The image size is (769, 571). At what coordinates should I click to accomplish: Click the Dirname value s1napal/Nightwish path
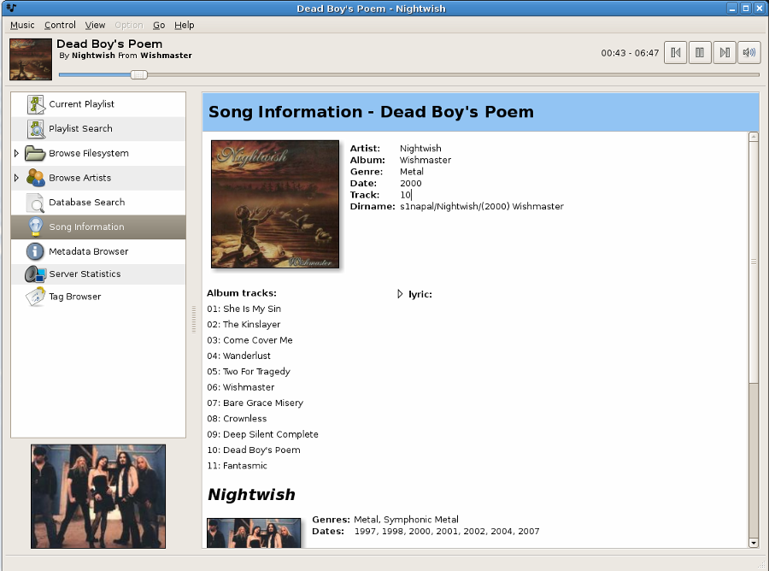point(482,207)
